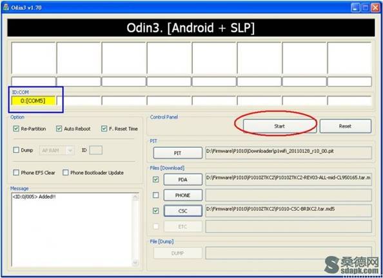Open the PIT file browser
This screenshot has height=278, width=383.
coord(177,153)
